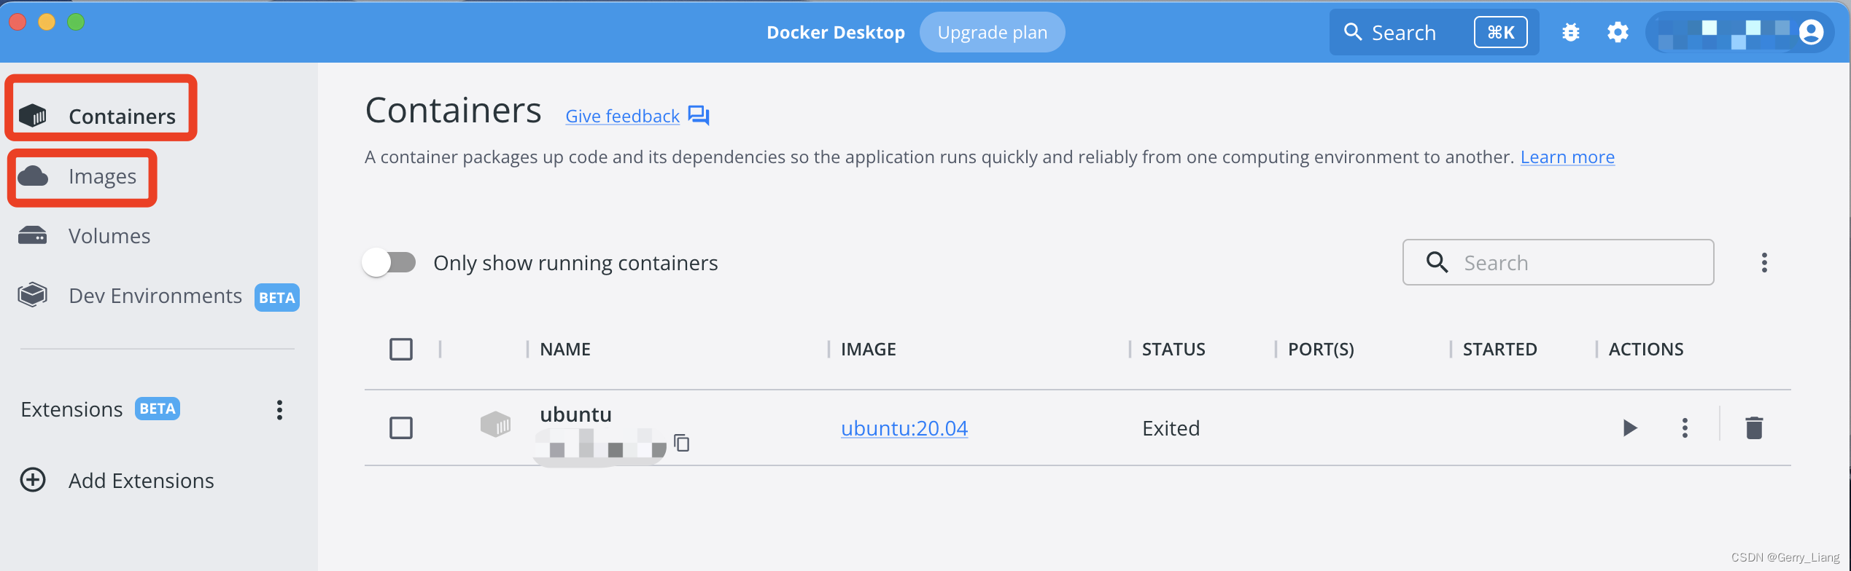Click the Dev Environments box icon

pos(33,295)
